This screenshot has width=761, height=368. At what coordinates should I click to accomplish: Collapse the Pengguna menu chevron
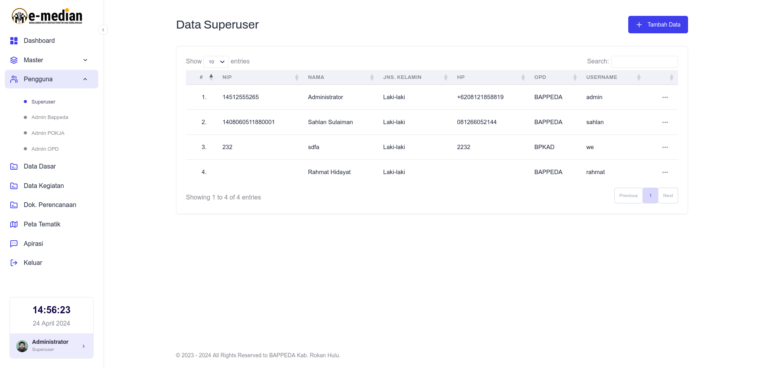click(85, 79)
